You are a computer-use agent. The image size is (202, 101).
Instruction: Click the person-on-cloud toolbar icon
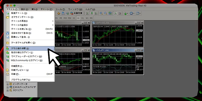tap(63, 13)
